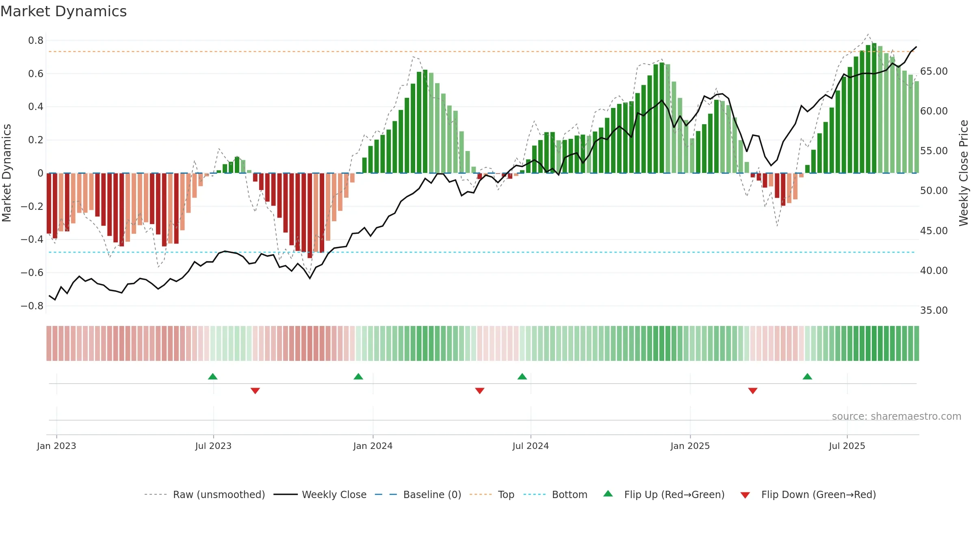Click the source: sharemaestro.com text
Image resolution: width=975 pixels, height=548 pixels.
897,416
